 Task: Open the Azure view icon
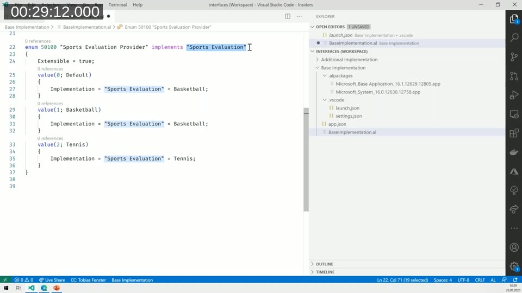tap(514, 171)
